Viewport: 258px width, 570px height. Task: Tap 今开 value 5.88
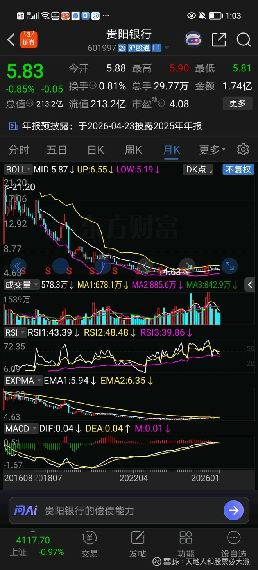[116, 68]
